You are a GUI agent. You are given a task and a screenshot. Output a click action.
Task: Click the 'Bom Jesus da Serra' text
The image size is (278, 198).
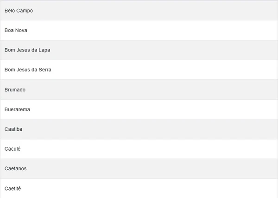28,70
